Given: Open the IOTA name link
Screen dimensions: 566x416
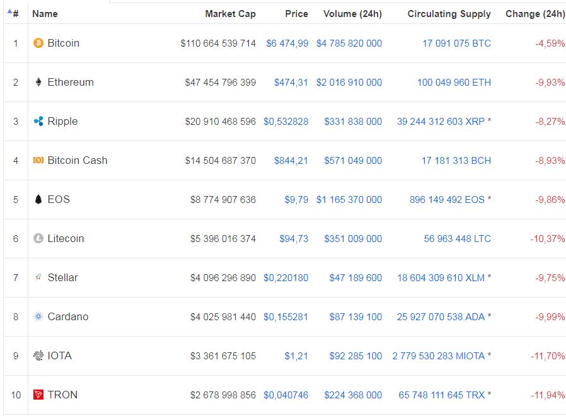Looking at the screenshot, I should click(59, 355).
